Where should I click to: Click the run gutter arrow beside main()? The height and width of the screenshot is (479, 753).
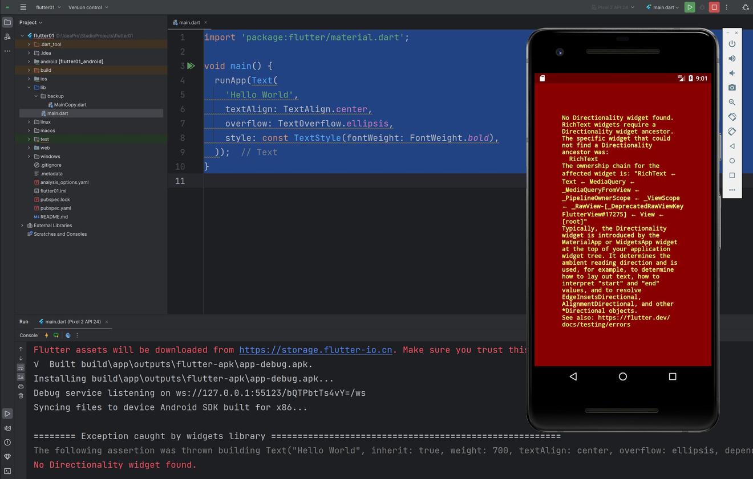[x=191, y=66]
